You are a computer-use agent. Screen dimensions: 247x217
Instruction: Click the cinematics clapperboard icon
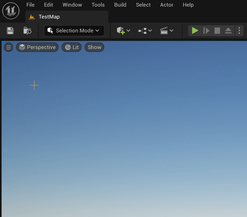point(164,31)
